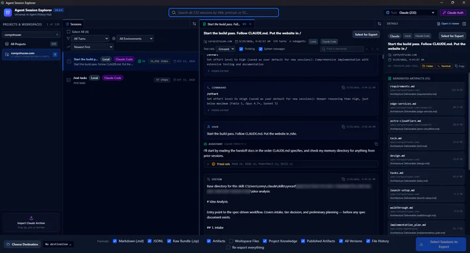Open the requirements.md artifact card
Viewport: 470px width, 253px height.
(426, 90)
